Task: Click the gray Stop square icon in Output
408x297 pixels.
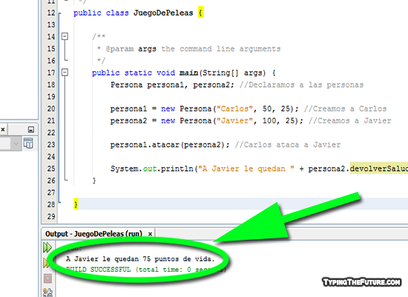Action: [47, 278]
